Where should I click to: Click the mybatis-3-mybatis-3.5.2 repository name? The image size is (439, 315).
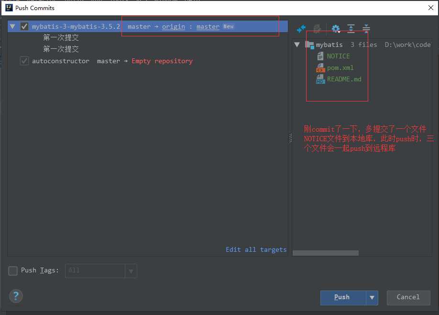pos(76,27)
